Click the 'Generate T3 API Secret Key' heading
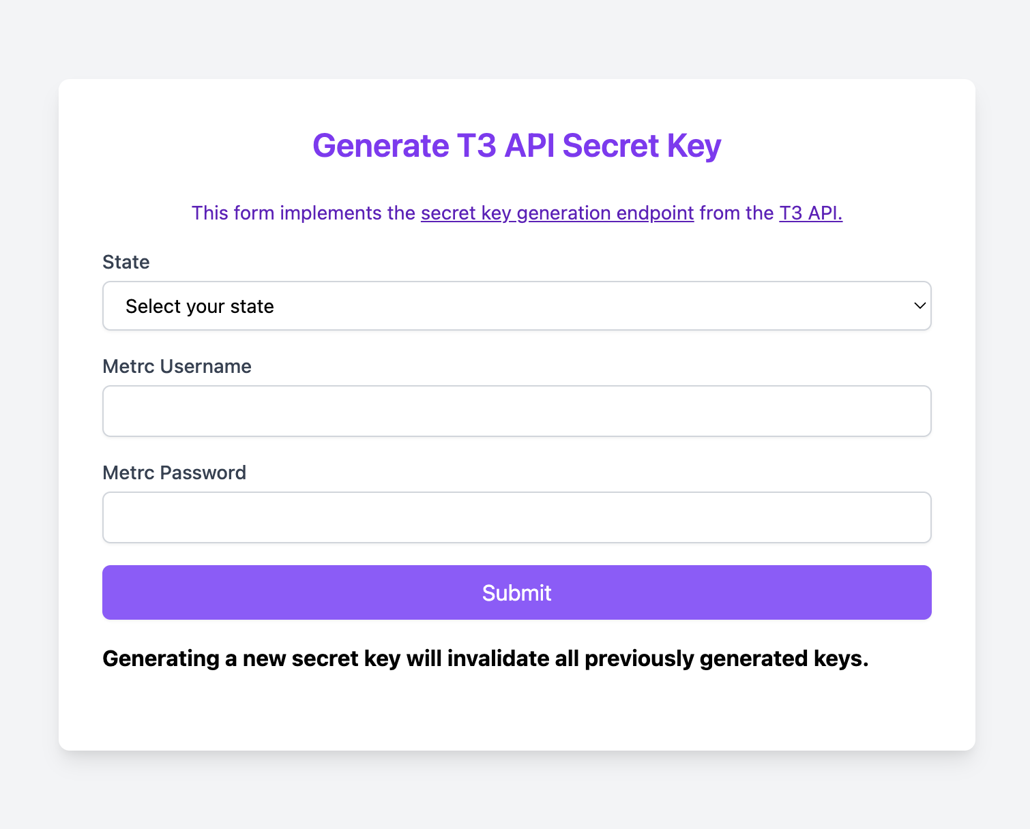This screenshot has width=1030, height=829. [516, 146]
